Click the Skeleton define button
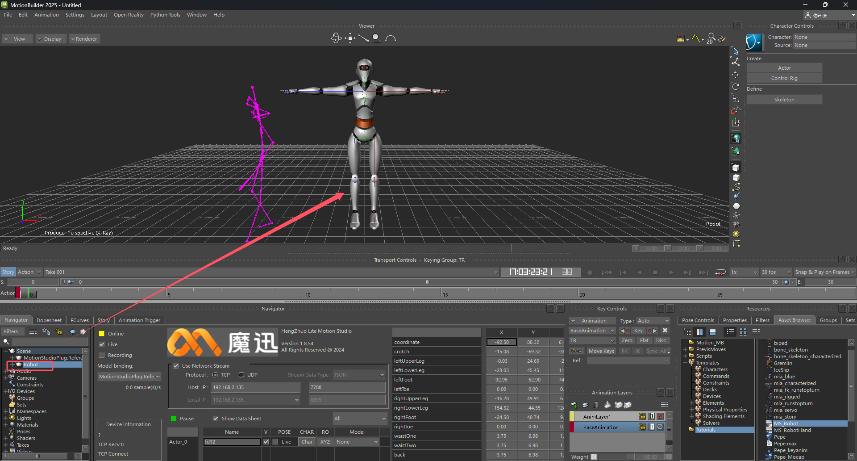857x461 pixels. tap(784, 100)
